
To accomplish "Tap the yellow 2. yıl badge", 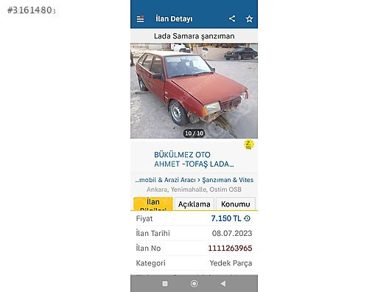I will tap(248, 145).
